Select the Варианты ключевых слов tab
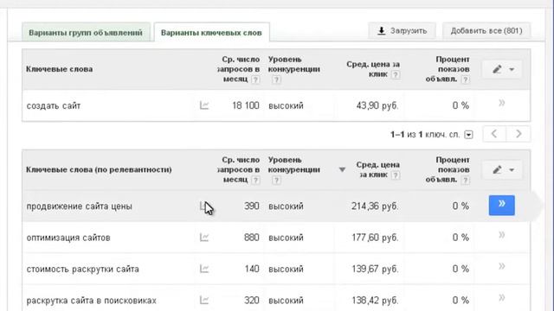Image resolution: width=554 pixels, height=311 pixels. click(x=211, y=33)
